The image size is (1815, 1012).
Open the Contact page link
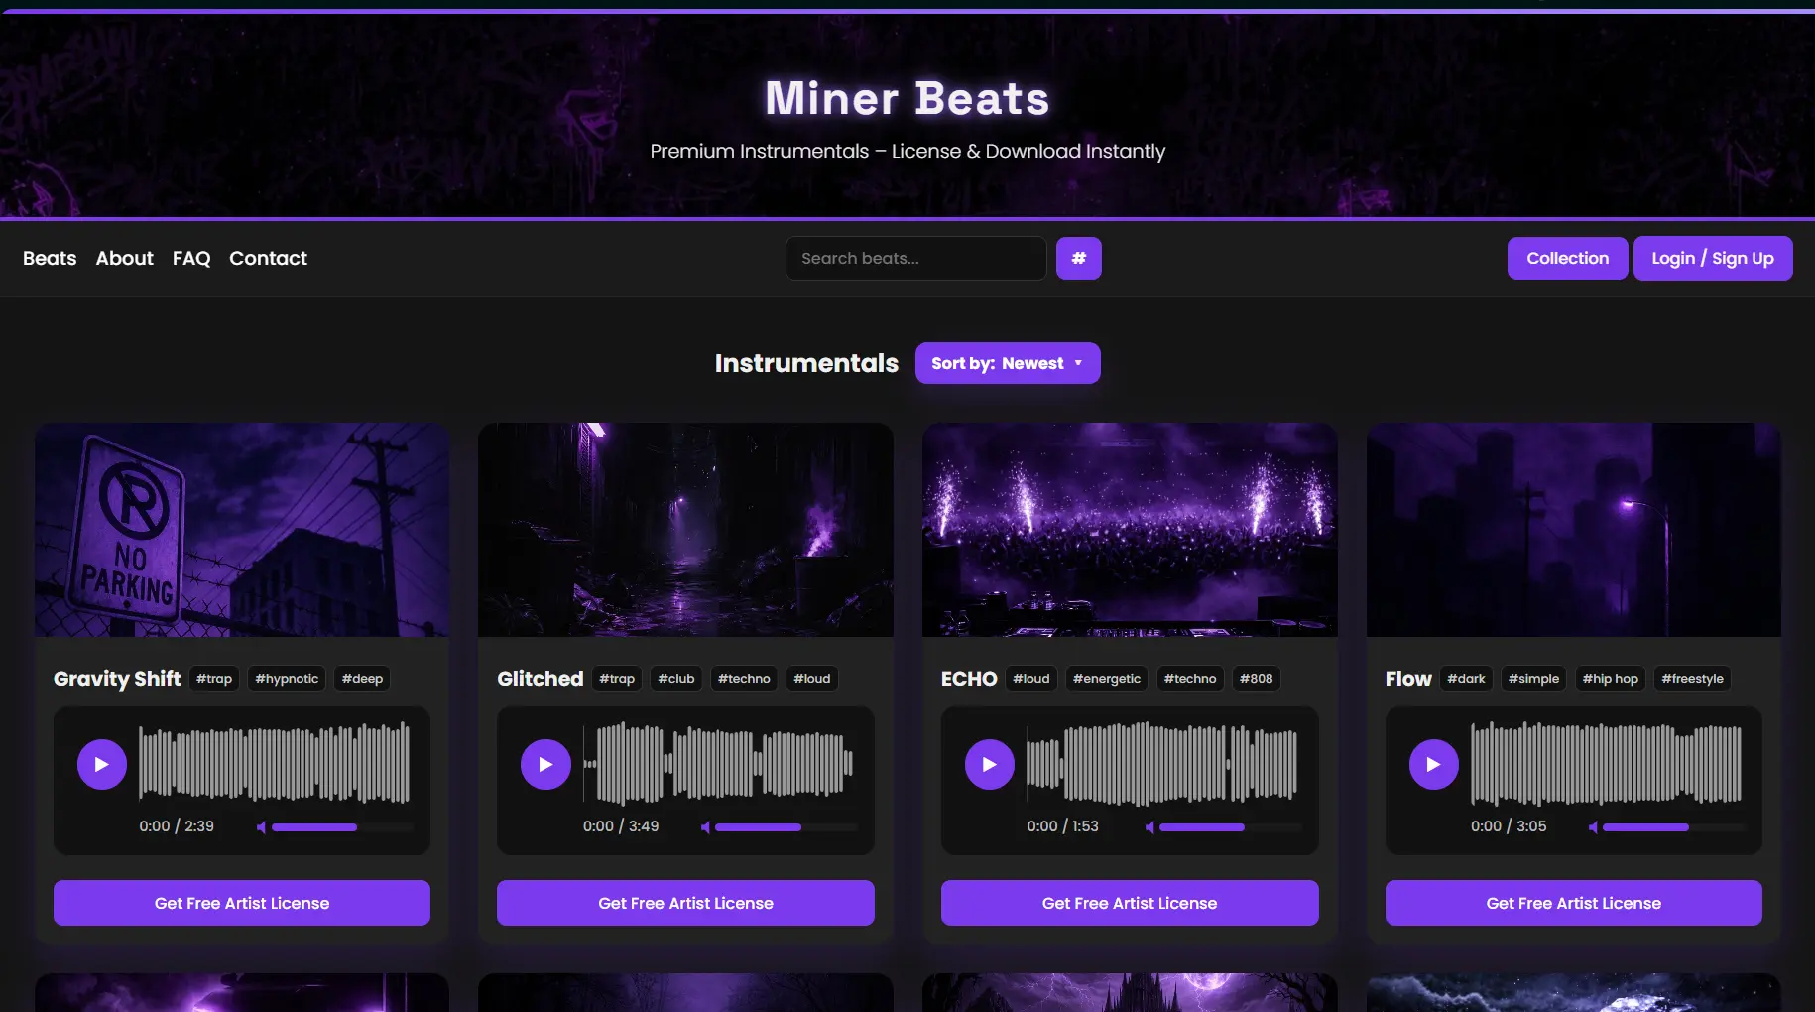pos(268,258)
